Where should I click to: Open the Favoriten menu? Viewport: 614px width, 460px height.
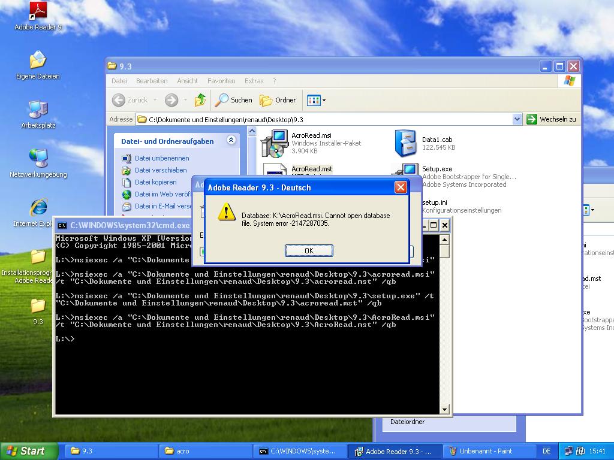pyautogui.click(x=221, y=81)
